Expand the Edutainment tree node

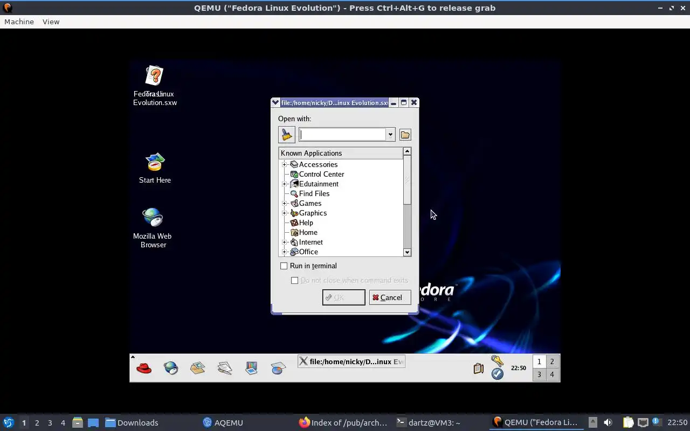click(x=285, y=184)
